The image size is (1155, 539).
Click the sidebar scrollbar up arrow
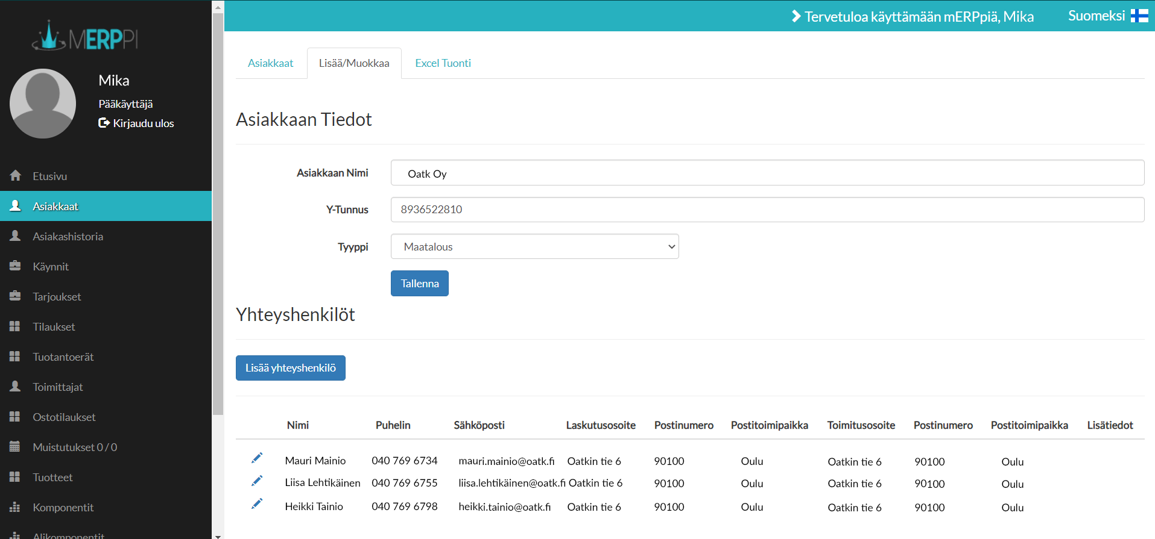coord(218,6)
